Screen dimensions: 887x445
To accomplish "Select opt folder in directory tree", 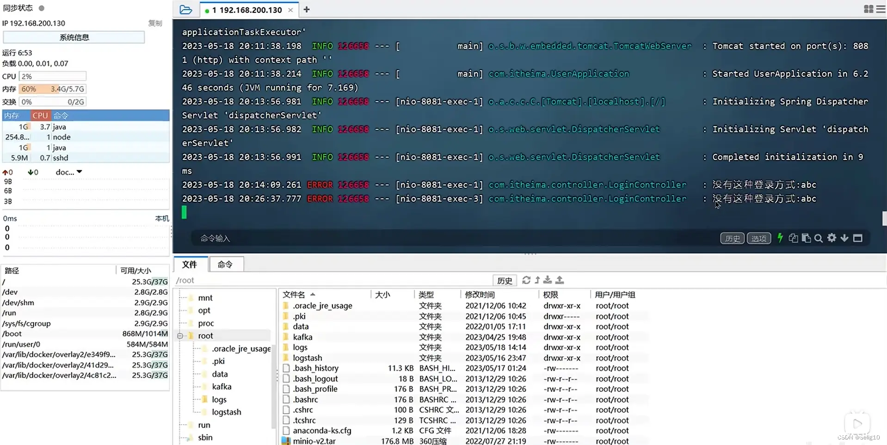I will coord(204,310).
